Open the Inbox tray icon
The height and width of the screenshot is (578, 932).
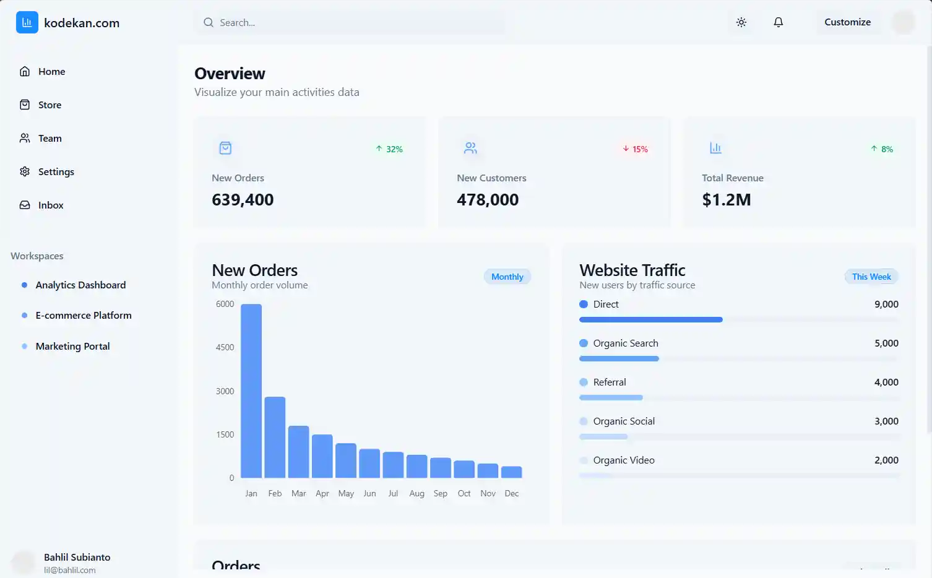(x=25, y=205)
